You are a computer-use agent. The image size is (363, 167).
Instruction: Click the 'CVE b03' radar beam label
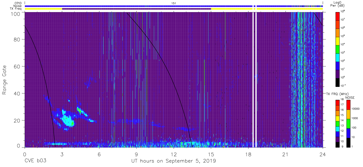pos(35,161)
